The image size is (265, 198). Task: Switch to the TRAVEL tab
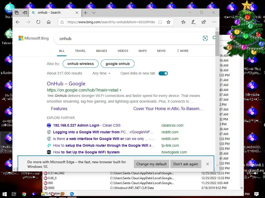pos(80,51)
